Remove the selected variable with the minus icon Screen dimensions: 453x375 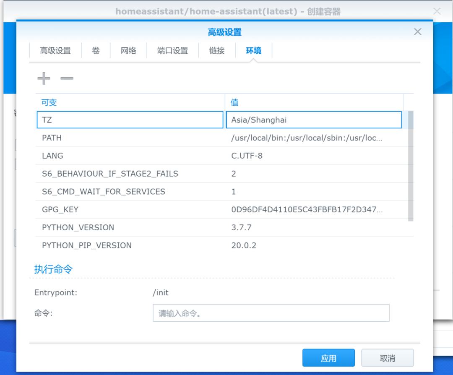coord(67,78)
